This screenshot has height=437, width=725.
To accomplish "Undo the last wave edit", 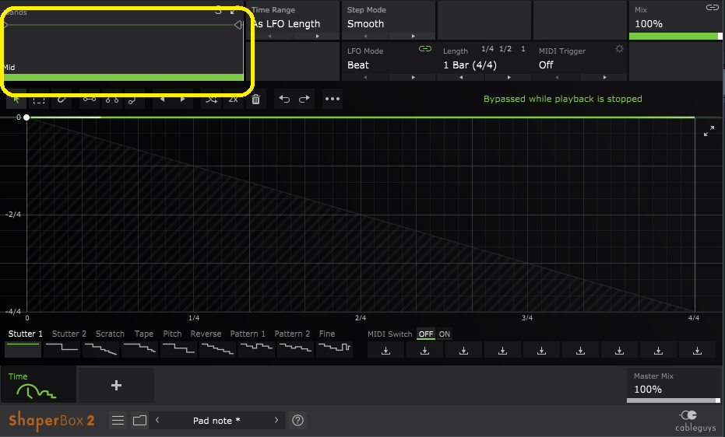I will pyautogui.click(x=284, y=99).
